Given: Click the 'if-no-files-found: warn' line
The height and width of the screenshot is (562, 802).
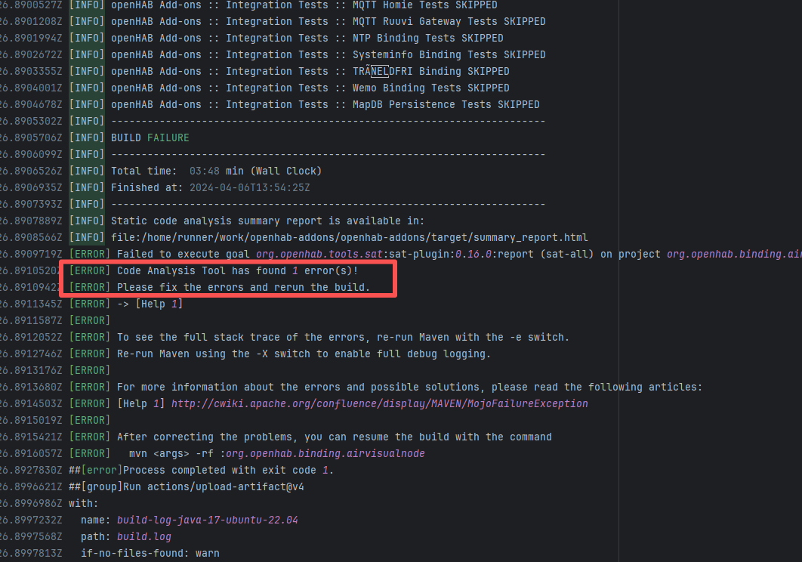Looking at the screenshot, I should click(x=150, y=553).
